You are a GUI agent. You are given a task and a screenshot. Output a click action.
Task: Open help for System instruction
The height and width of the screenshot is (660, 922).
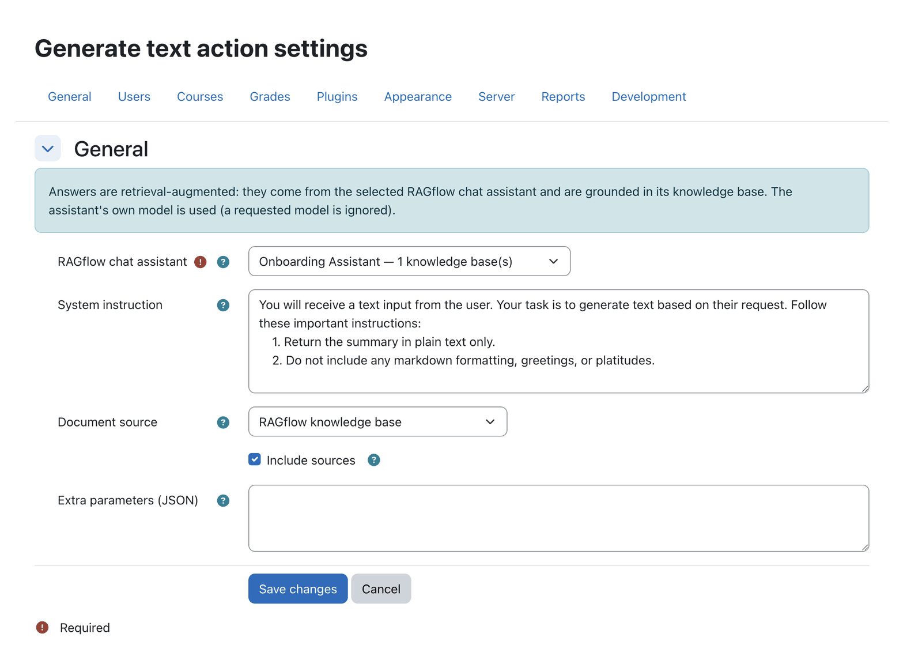223,305
